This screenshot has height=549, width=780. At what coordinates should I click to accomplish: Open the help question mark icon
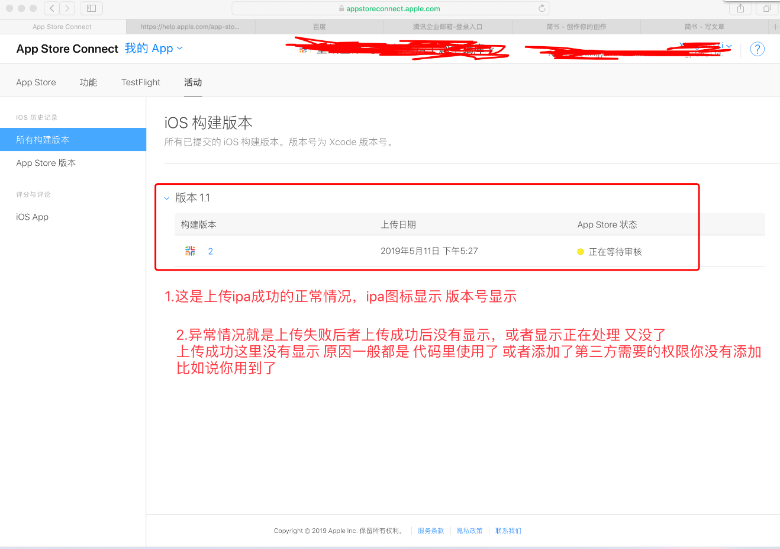click(x=757, y=49)
